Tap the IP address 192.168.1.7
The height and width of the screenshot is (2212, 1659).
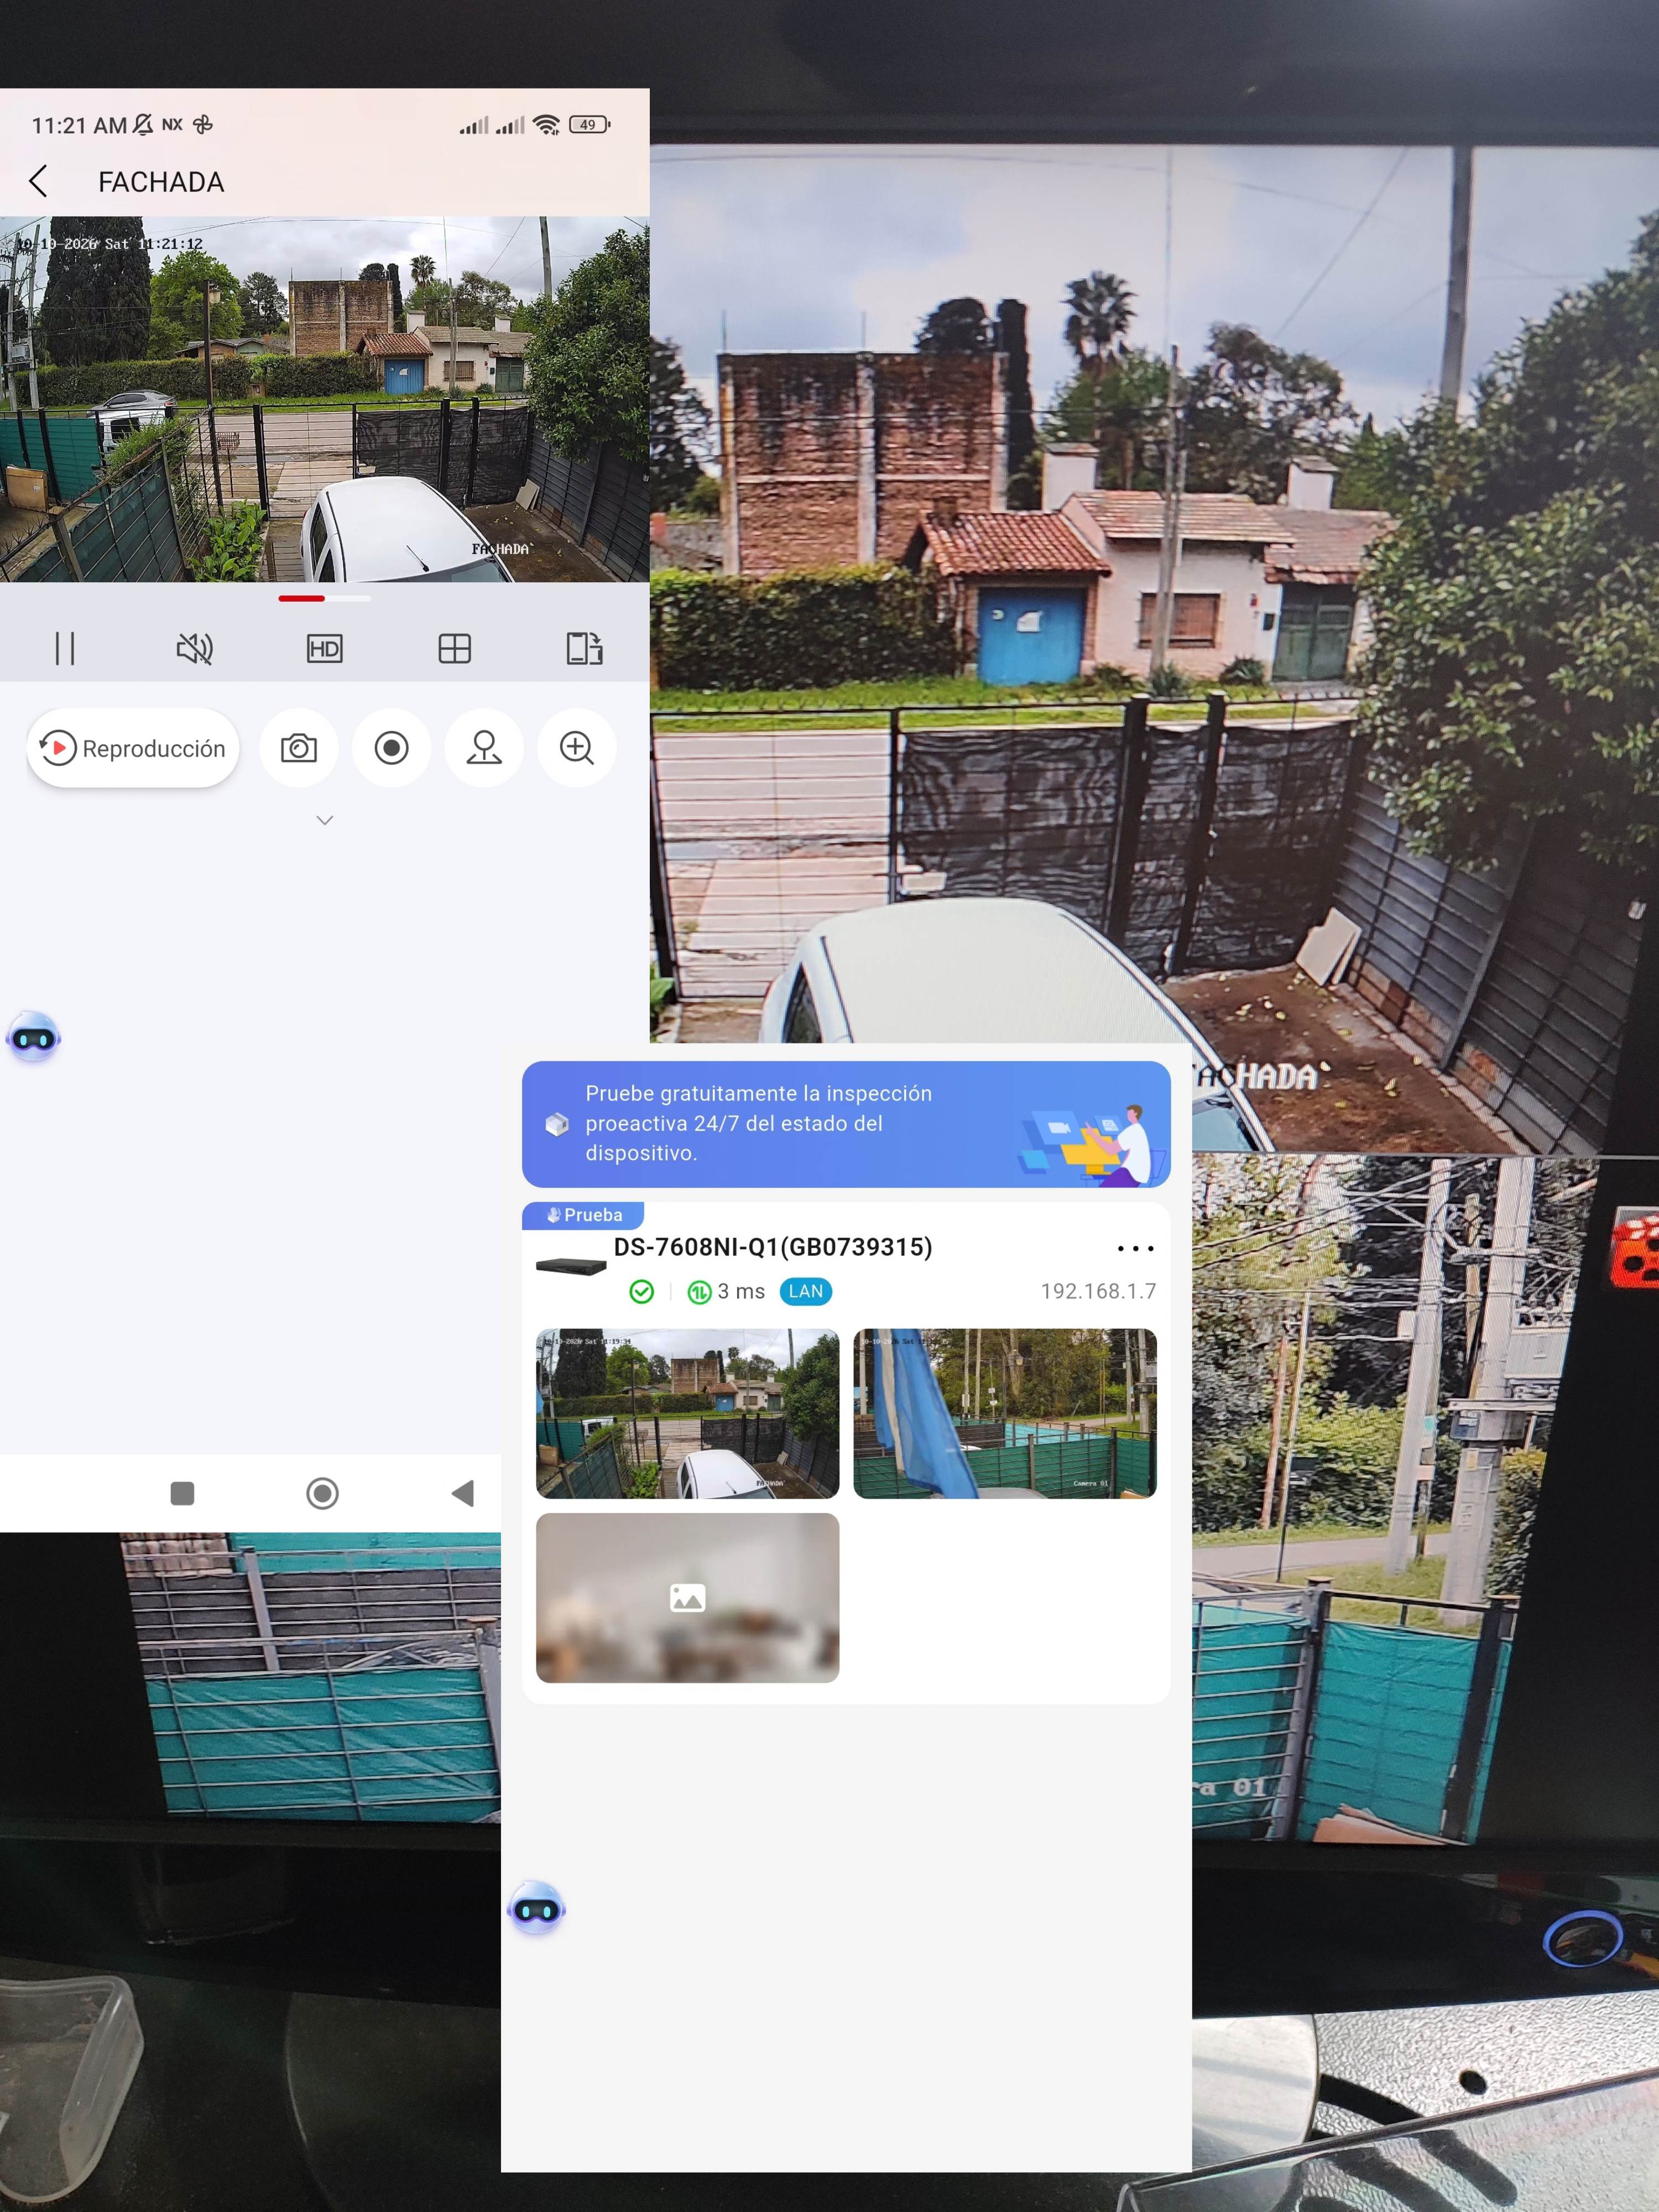tap(1098, 1291)
